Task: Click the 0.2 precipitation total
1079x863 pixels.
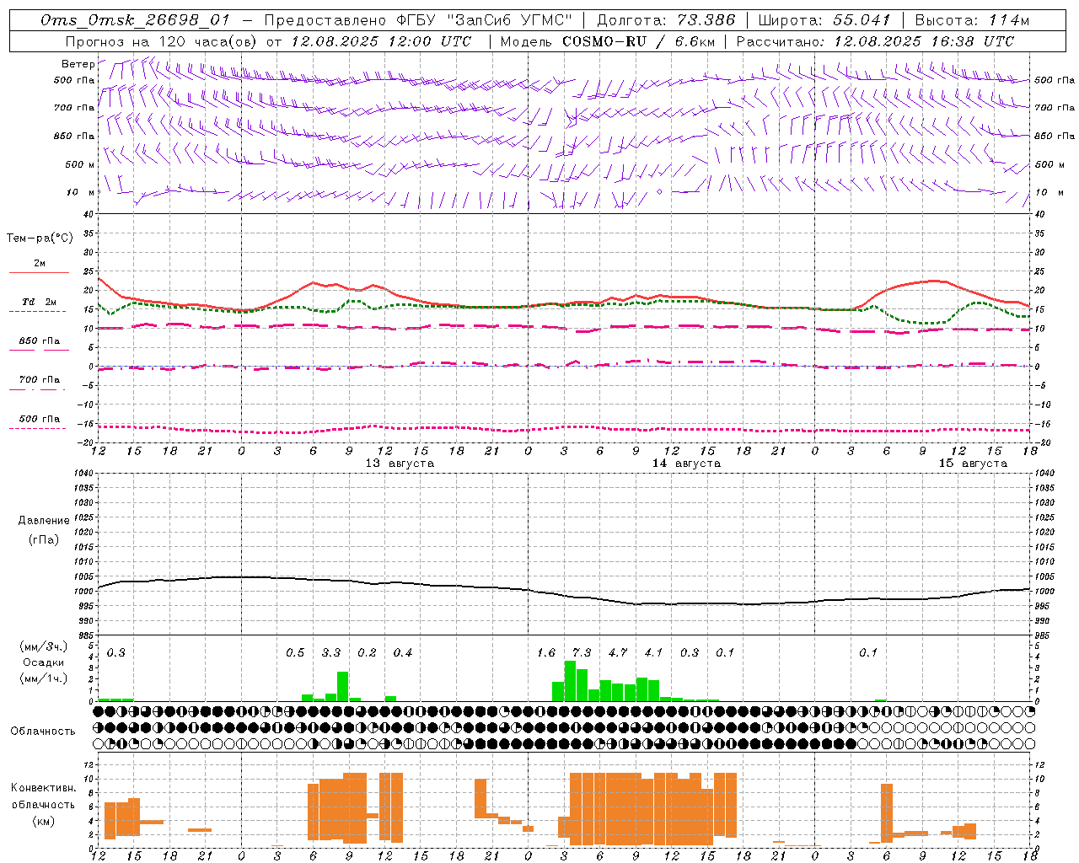Action: [367, 652]
